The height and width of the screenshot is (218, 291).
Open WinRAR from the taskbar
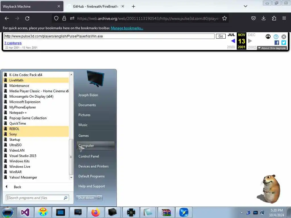click(x=166, y=212)
